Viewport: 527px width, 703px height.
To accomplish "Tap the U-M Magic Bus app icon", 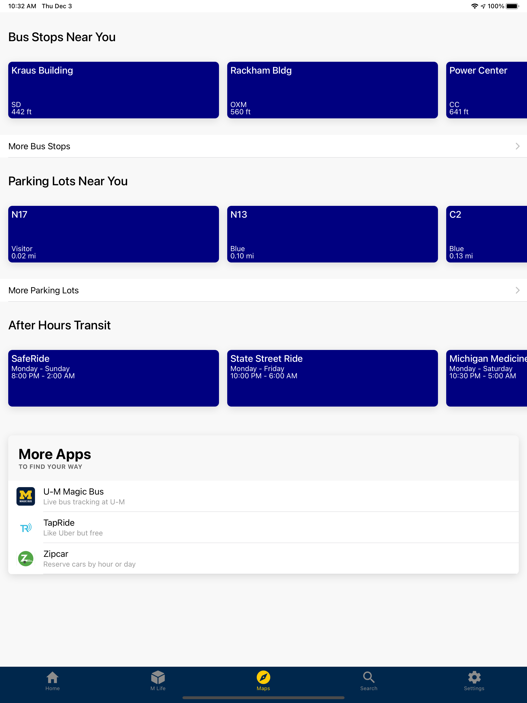I will [x=26, y=496].
